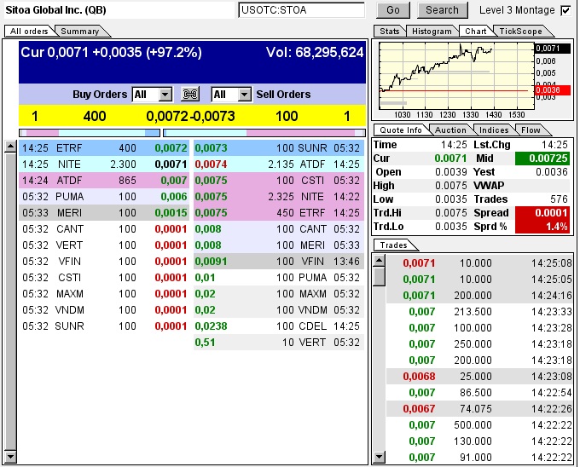Viewport: 580px width, 467px height.
Task: Click the USOTC:STOA symbol input field
Action: pos(300,10)
